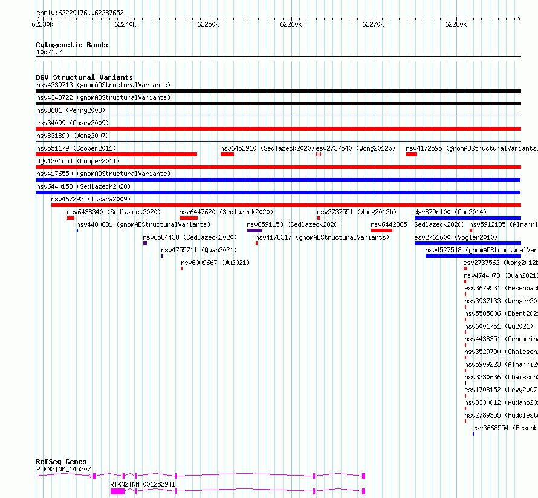The height and width of the screenshot is (498, 538).
Task: Select nsv6447620 (Sedlazeck2020) label
Action: point(226,212)
